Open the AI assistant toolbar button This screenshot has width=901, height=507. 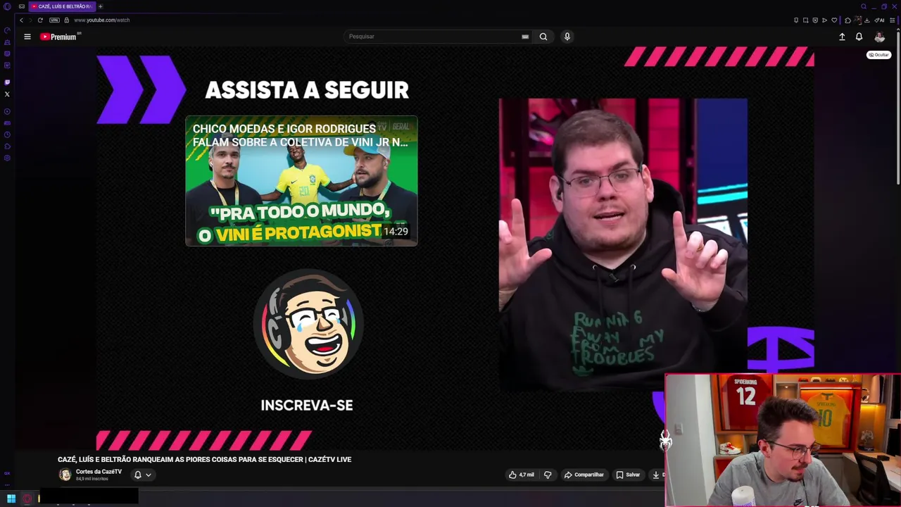(879, 20)
